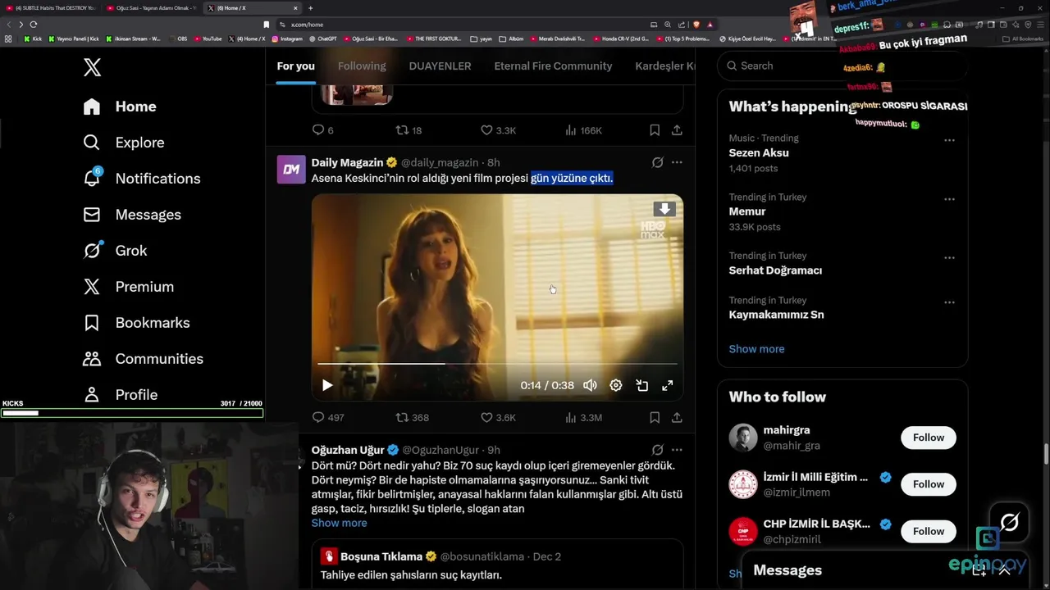Follow İzmir İl Milli Eğitim account

(929, 484)
